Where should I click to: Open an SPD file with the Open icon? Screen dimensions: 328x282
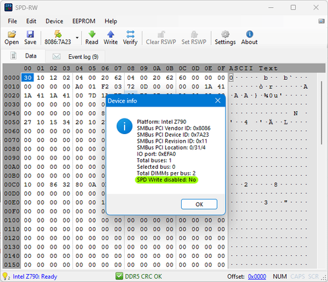(x=12, y=34)
